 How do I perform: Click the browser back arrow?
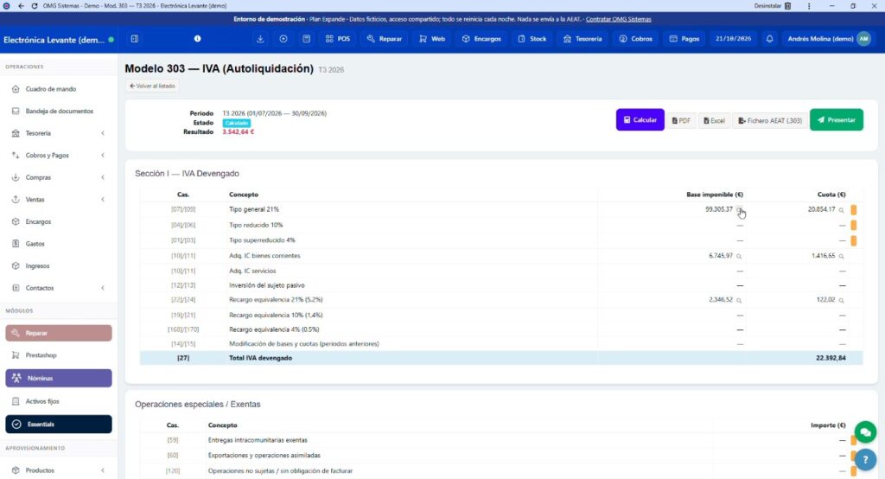tap(21, 6)
